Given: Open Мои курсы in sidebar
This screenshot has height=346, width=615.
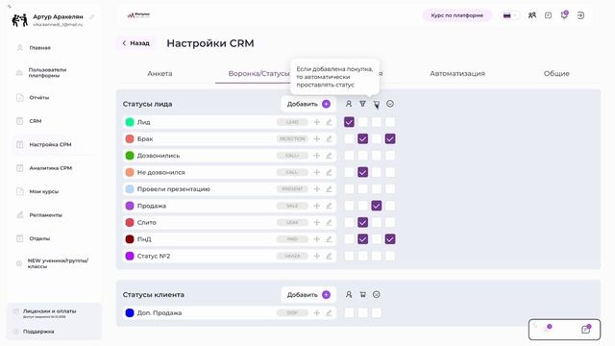Looking at the screenshot, I should tap(43, 192).
